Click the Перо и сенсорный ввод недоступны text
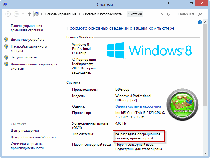210x158 pixels. click(139, 147)
